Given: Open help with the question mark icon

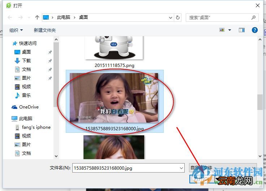Looking at the screenshot, I should (255, 30).
